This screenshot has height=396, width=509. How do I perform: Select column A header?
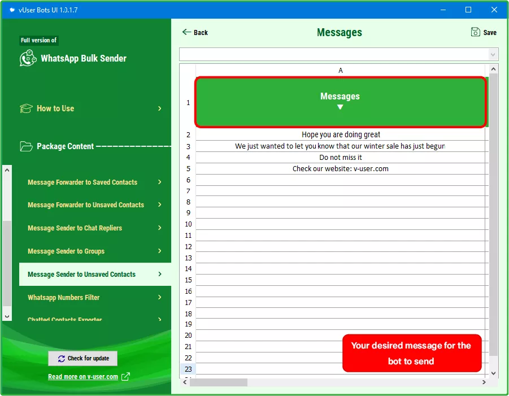(341, 71)
